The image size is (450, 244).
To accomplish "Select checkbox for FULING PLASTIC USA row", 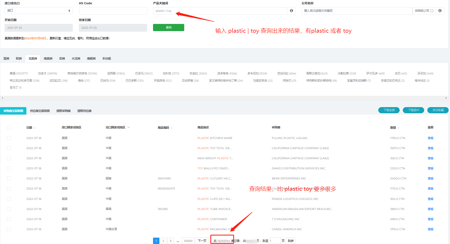I will pos(9,138).
